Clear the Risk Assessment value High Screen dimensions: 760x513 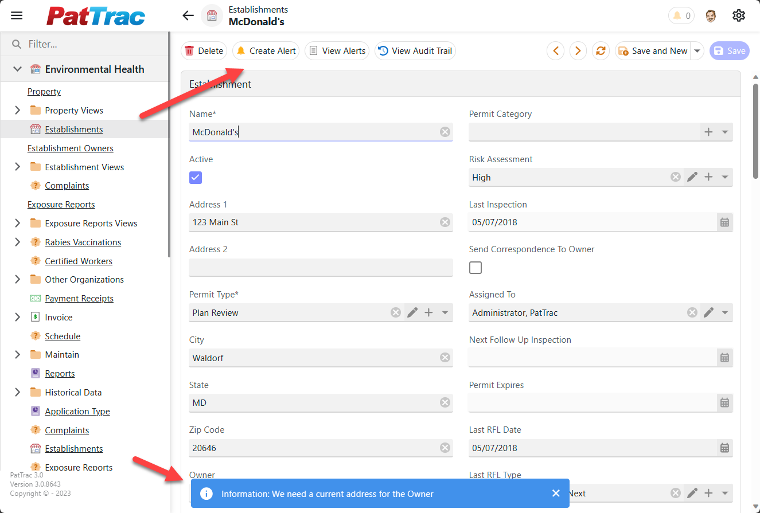click(x=676, y=177)
